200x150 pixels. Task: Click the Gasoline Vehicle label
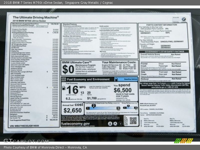tap(130, 79)
